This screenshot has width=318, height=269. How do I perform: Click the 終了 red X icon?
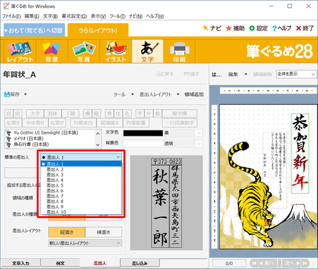coord(298,28)
